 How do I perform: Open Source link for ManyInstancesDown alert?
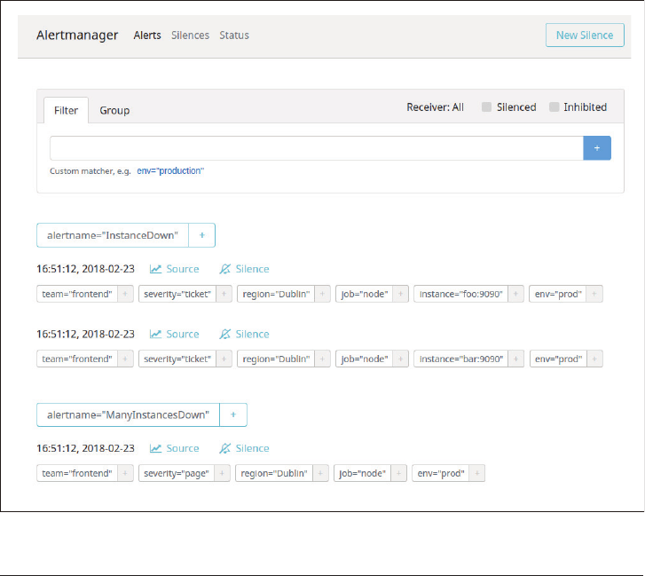[x=175, y=448]
